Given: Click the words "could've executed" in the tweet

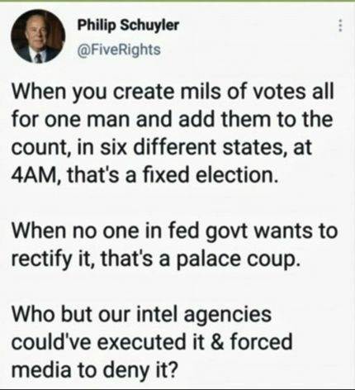Looking at the screenshot, I should pos(98,342).
